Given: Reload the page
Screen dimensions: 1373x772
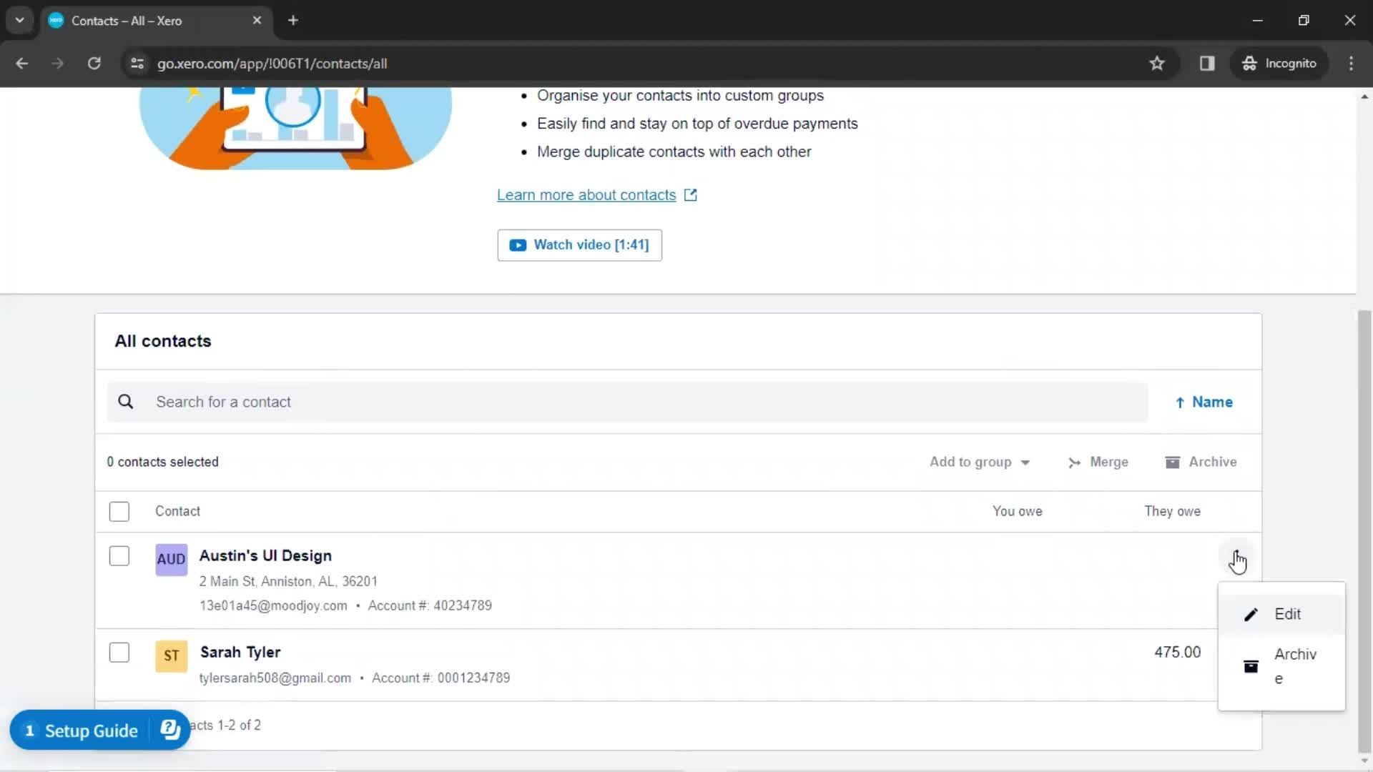Looking at the screenshot, I should (x=94, y=64).
